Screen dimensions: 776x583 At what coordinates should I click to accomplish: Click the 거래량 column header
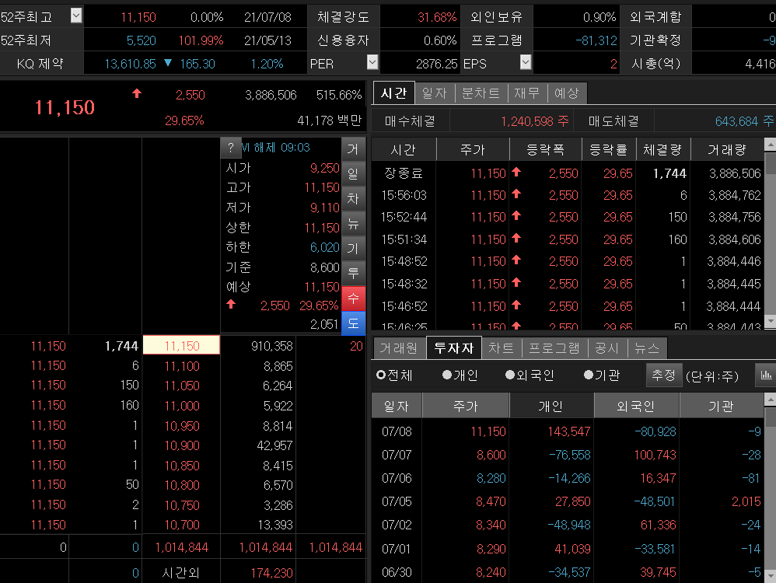click(x=727, y=149)
